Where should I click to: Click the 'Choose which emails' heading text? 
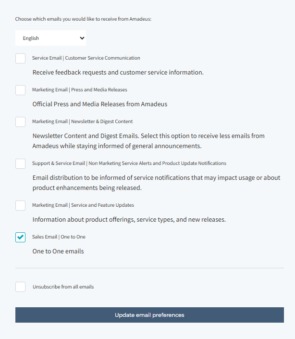click(x=83, y=19)
